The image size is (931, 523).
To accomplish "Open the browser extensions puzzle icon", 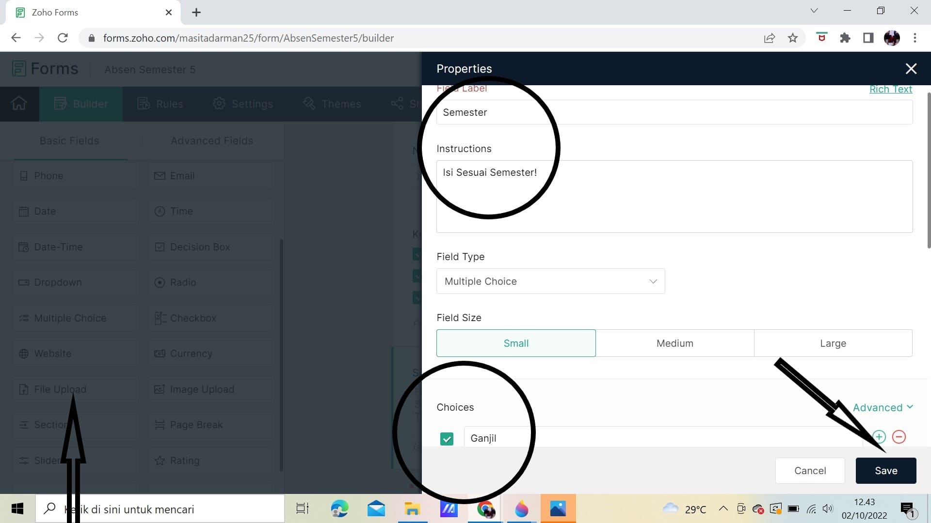I will coord(845,38).
